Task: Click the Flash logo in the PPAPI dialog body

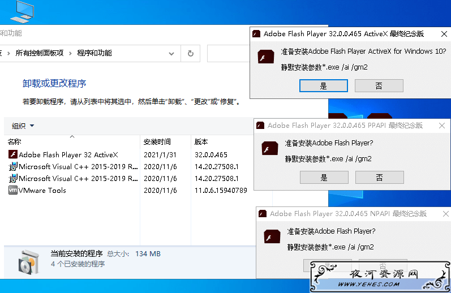Action: [x=270, y=148]
